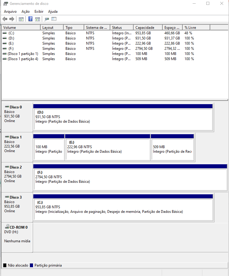
Task: Sort by the Volume column header
Action: click(21, 28)
